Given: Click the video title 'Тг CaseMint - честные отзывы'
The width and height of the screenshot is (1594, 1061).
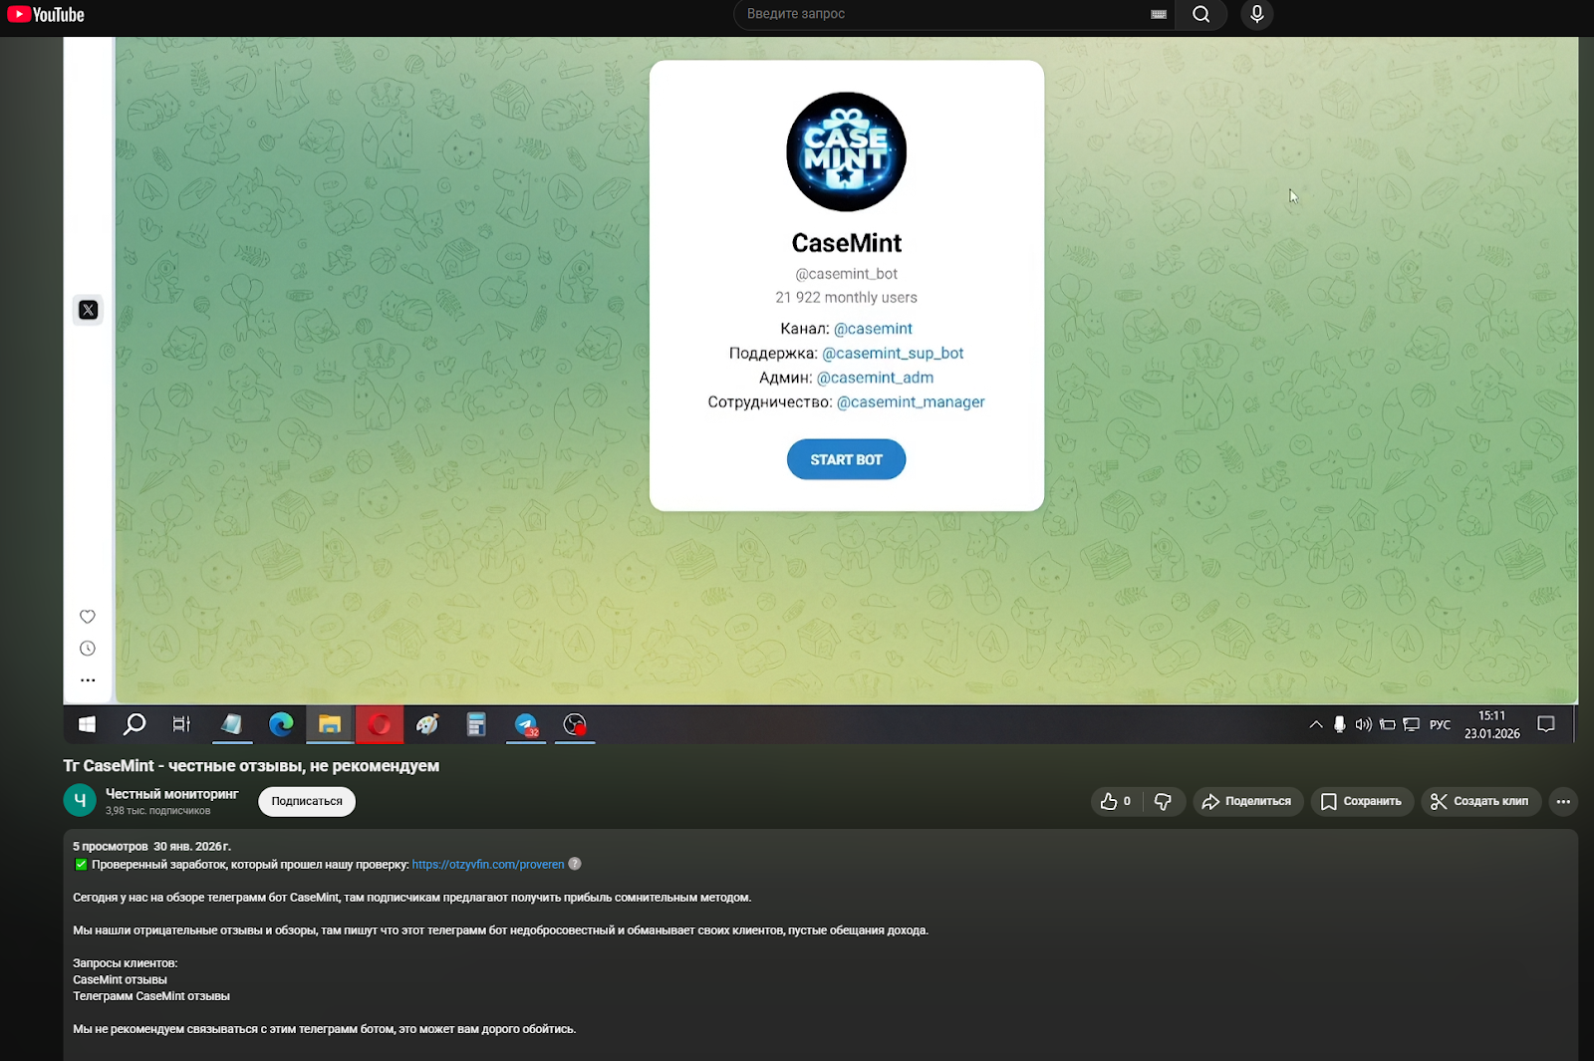Looking at the screenshot, I should [x=251, y=766].
